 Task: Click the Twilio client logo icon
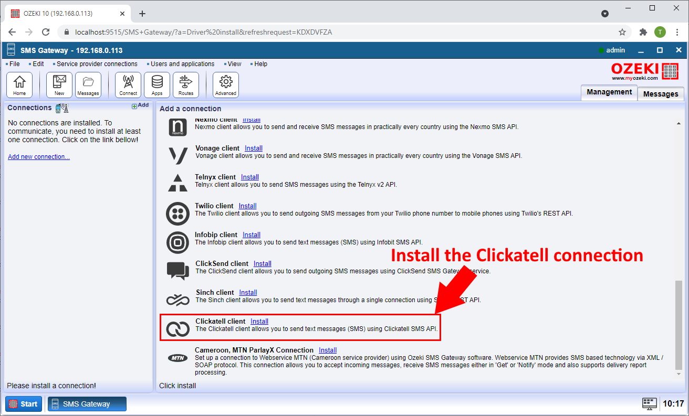[178, 214]
